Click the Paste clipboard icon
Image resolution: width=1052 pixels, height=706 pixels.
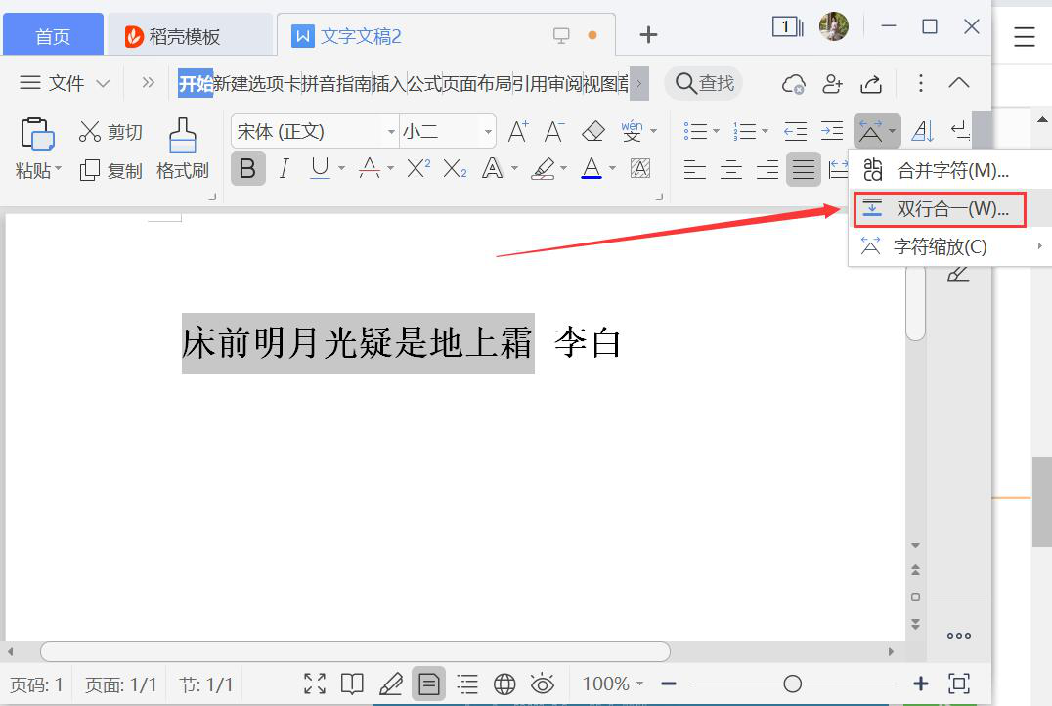coord(37,134)
